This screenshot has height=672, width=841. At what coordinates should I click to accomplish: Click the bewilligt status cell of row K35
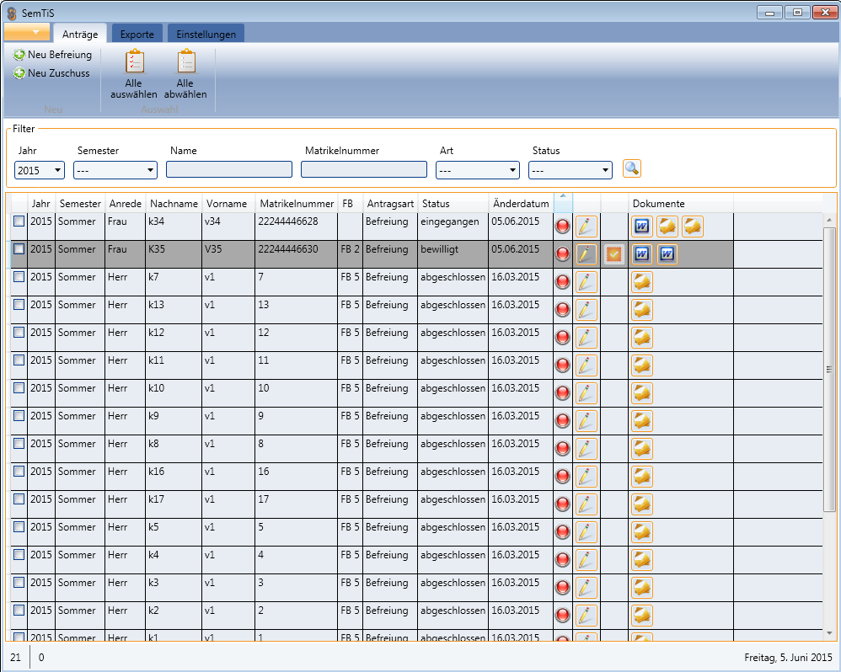point(453,254)
